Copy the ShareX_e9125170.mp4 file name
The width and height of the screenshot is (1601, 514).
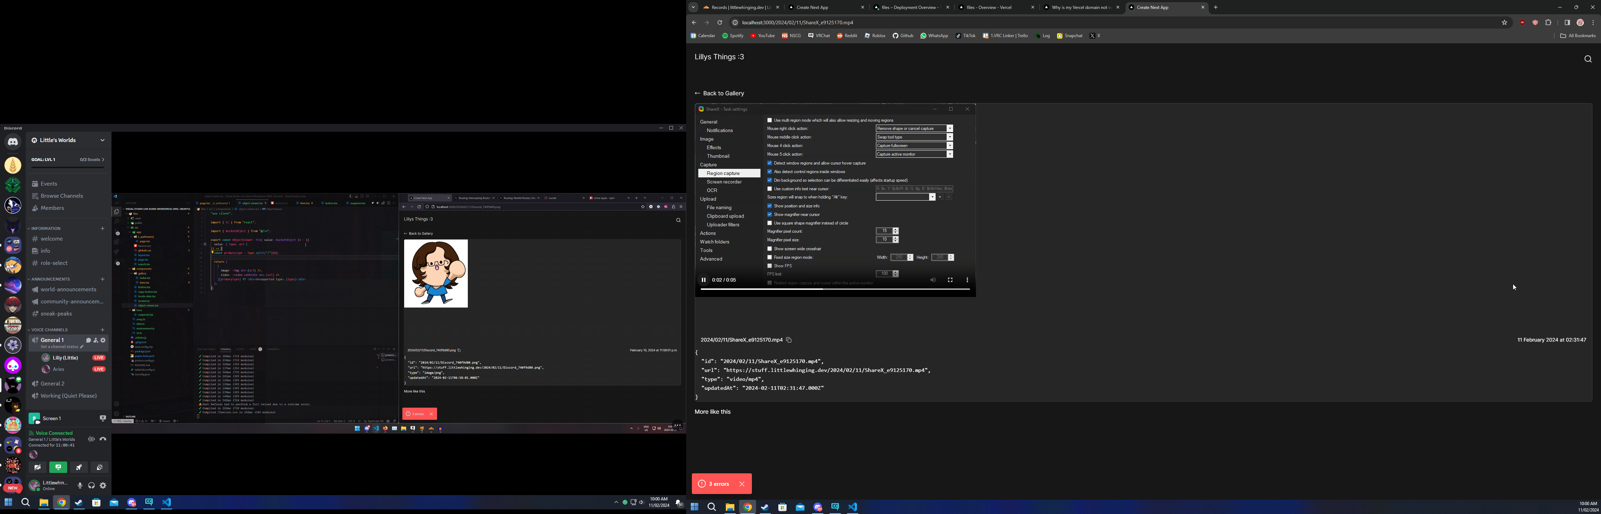(x=789, y=340)
